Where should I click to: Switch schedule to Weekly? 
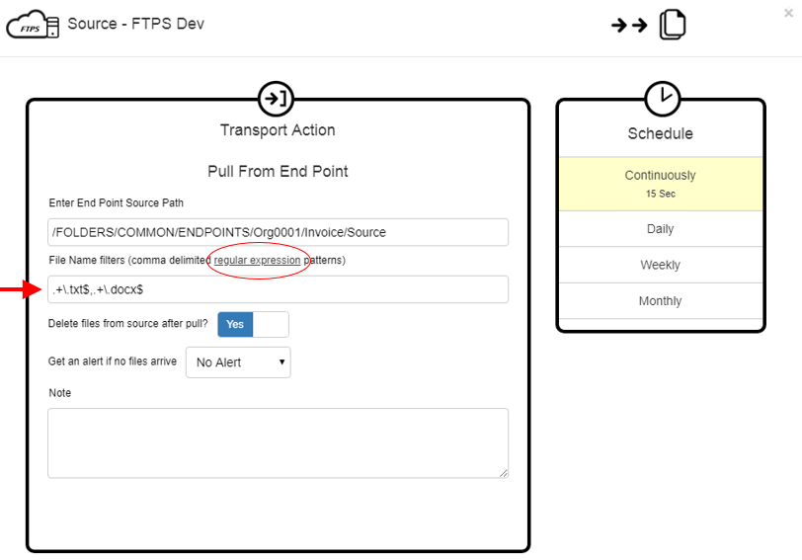click(660, 265)
